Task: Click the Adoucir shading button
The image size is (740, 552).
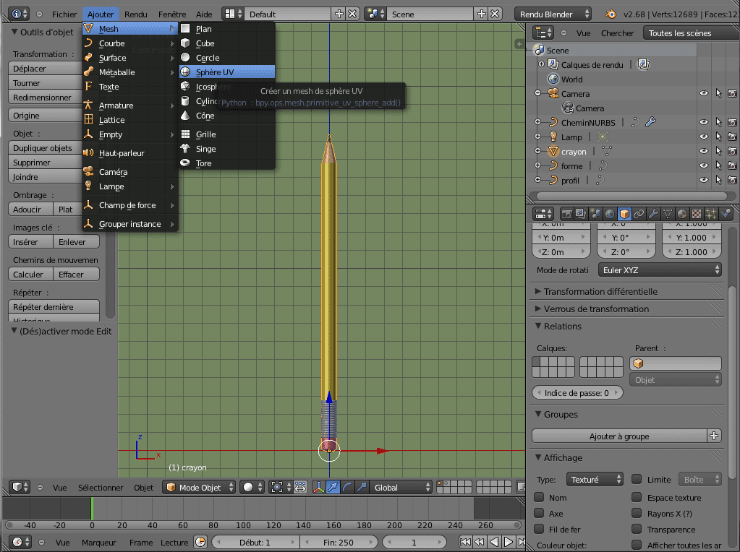Action: [x=30, y=210]
